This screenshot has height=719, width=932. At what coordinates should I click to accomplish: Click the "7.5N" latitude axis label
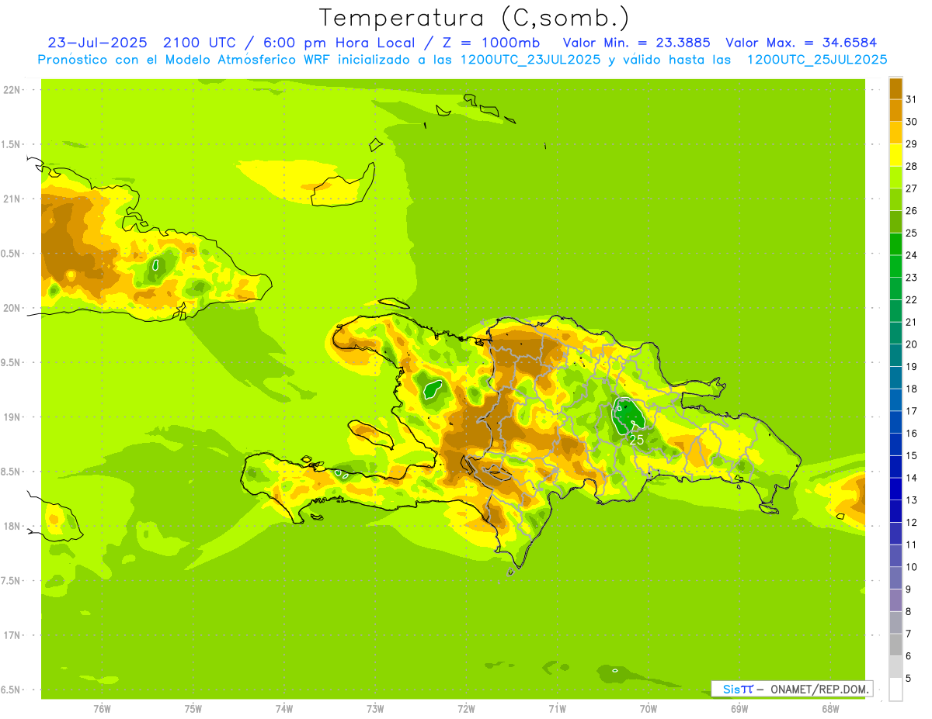click(12, 581)
